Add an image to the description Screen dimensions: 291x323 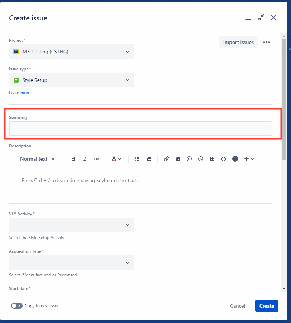click(x=178, y=159)
